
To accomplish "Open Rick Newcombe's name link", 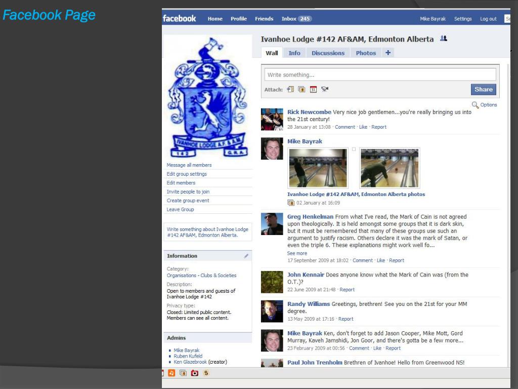I will pyautogui.click(x=309, y=112).
